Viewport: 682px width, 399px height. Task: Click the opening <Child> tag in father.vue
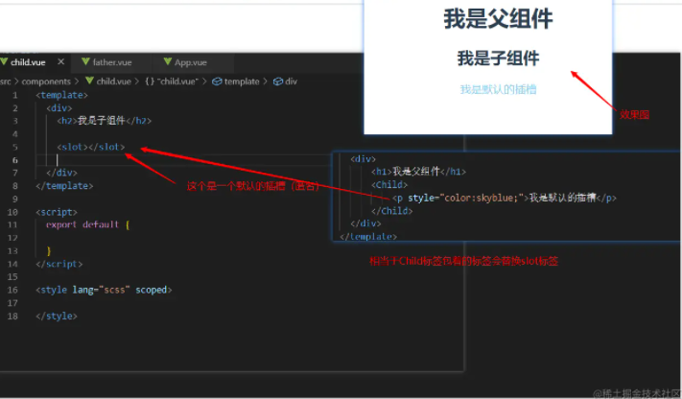coord(389,184)
